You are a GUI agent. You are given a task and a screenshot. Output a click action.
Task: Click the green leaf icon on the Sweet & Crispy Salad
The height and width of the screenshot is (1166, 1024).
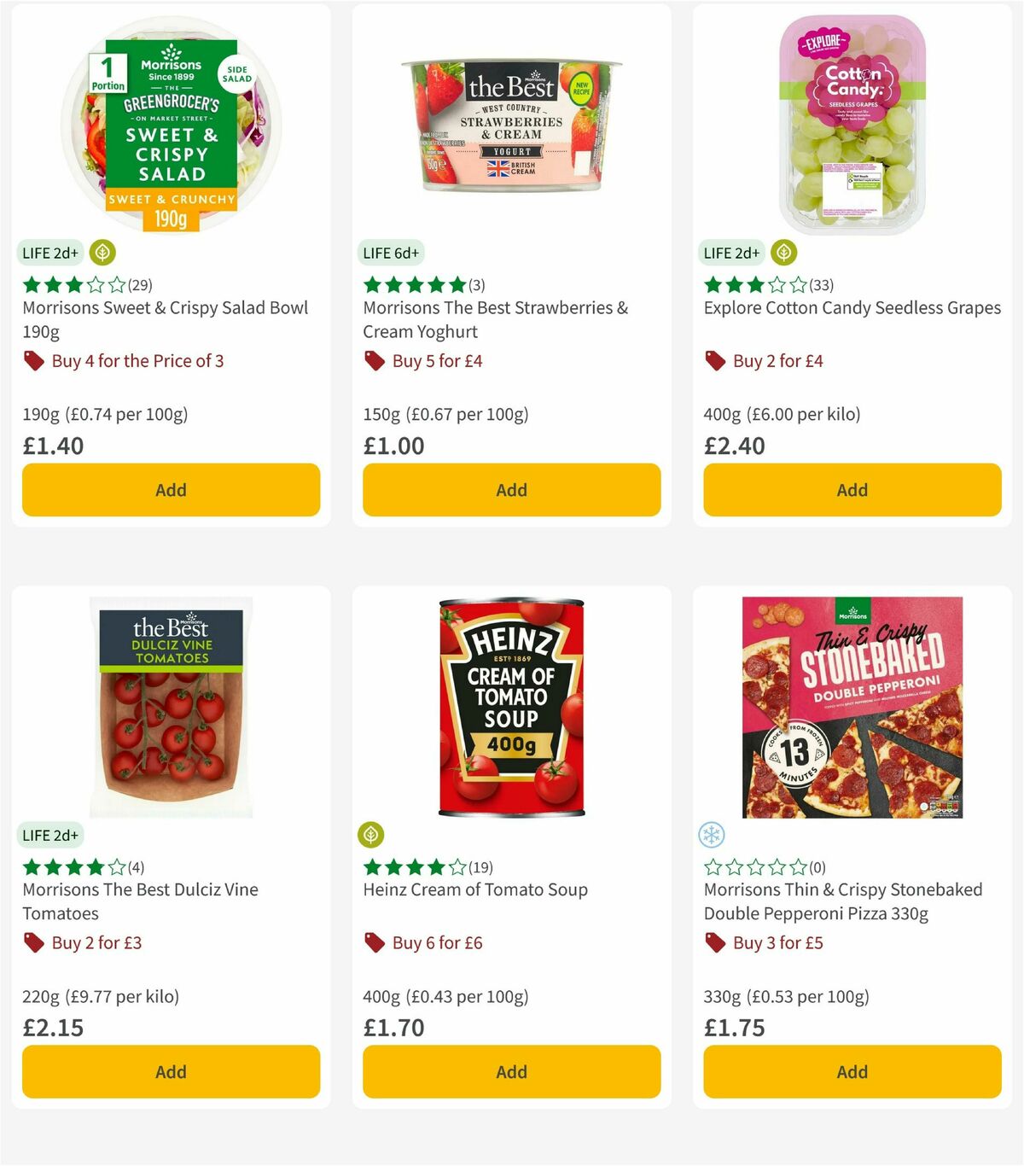pyautogui.click(x=102, y=253)
